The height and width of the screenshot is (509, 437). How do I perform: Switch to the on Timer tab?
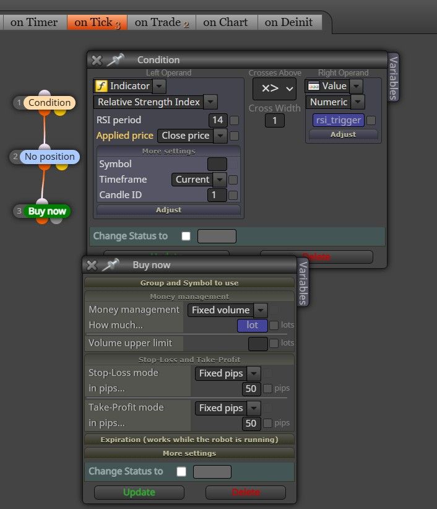(x=34, y=22)
